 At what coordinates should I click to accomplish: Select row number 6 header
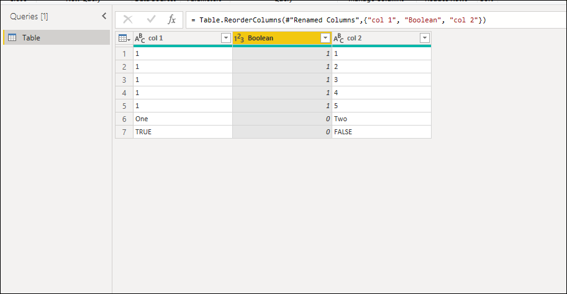124,119
